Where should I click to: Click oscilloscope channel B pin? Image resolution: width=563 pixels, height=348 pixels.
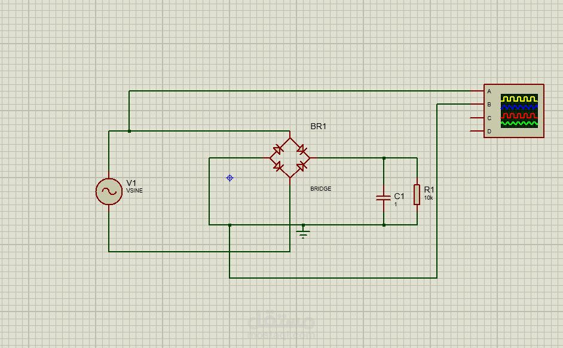[477, 104]
